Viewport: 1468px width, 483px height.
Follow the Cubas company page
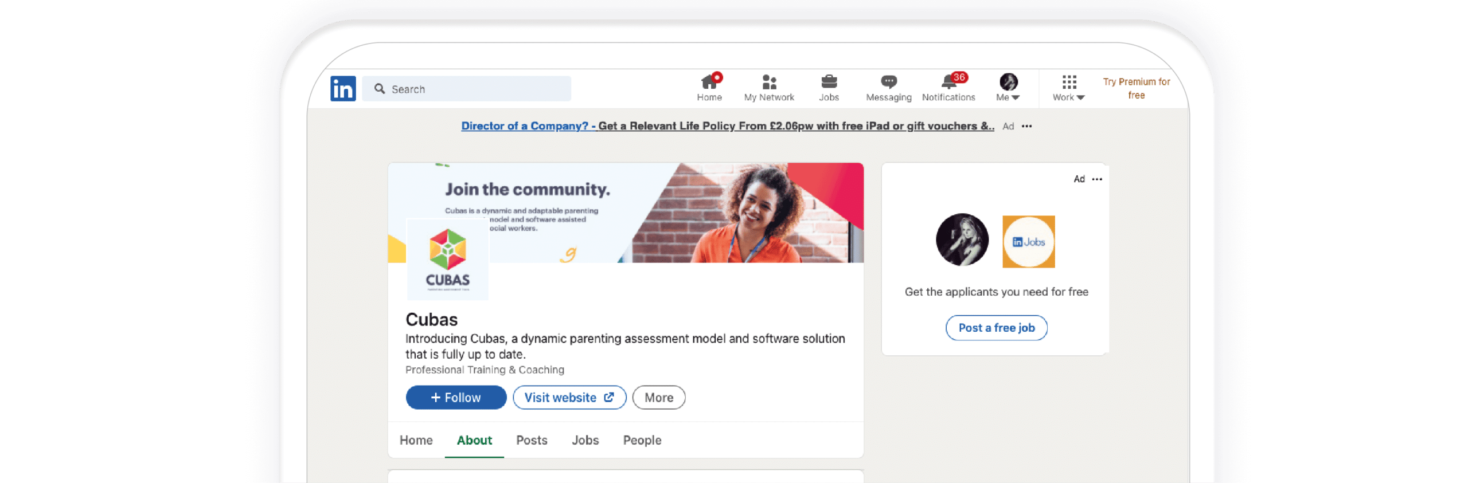point(456,398)
